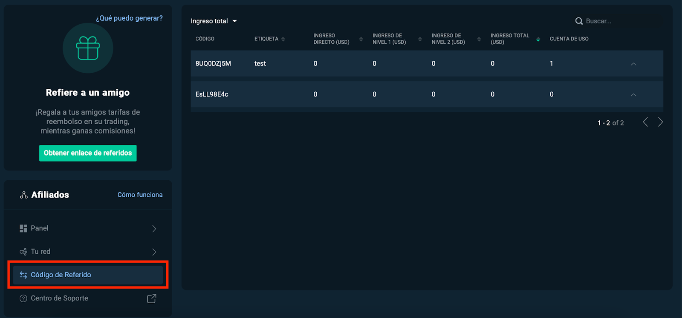This screenshot has width=682, height=318.
Task: Open the Tu red menu item
Action: click(88, 252)
